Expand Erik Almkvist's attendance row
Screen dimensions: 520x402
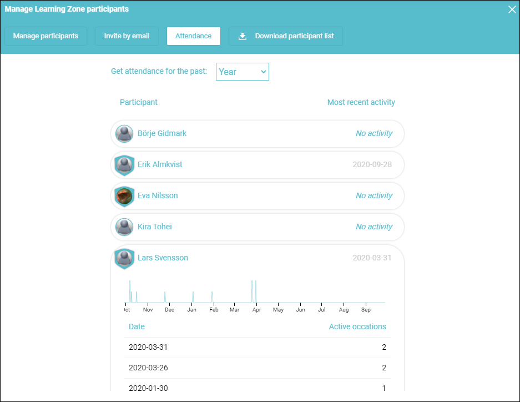coord(258,165)
